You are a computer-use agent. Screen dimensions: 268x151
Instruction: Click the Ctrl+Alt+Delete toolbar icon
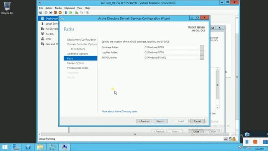pos(40,13)
